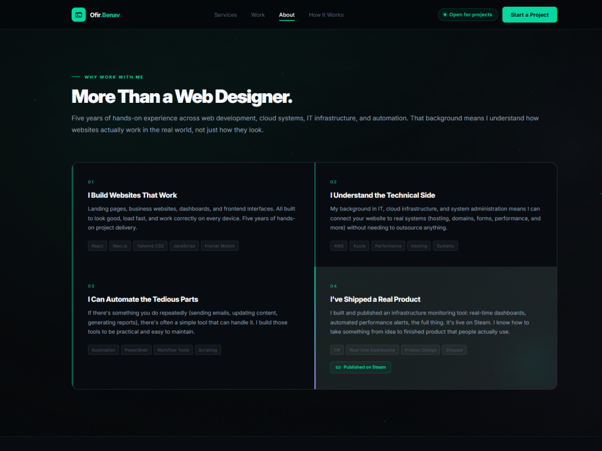Select the About nav link
602x451 pixels.
[x=287, y=15]
